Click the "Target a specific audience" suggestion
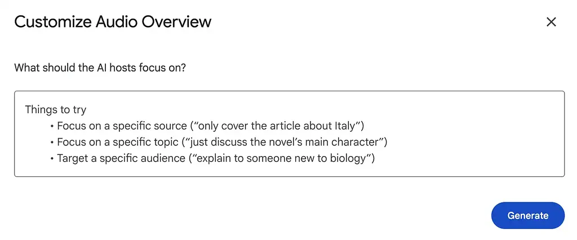The width and height of the screenshot is (577, 240). tap(121, 158)
